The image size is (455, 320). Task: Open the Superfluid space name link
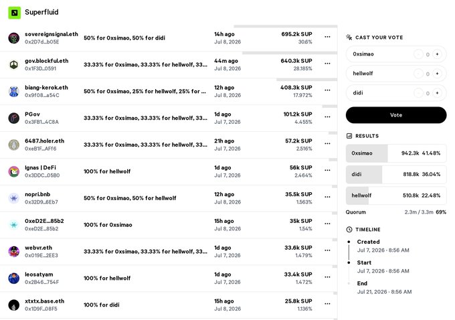click(41, 12)
